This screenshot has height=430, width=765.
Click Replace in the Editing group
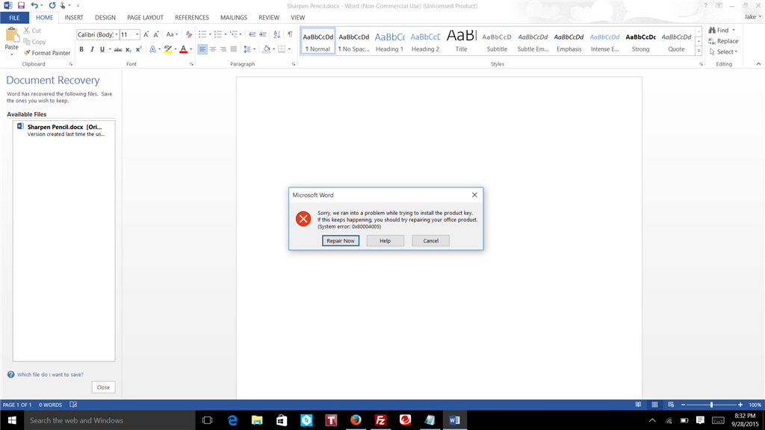pos(723,41)
